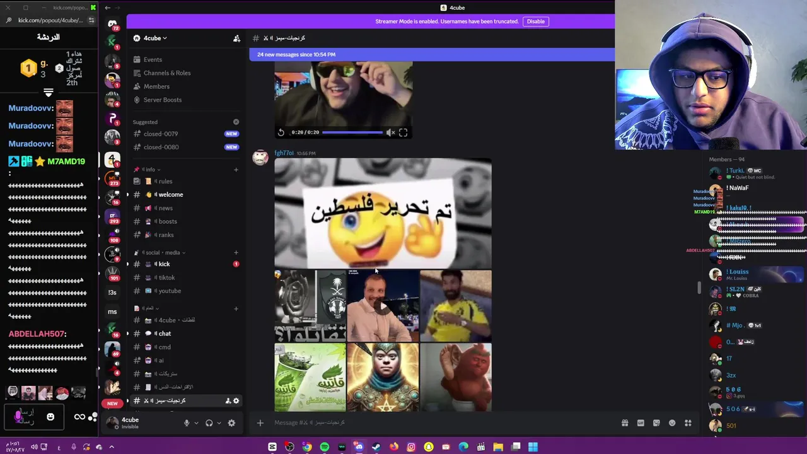Open the GIF picker in message bar
807x454 pixels.
point(641,423)
